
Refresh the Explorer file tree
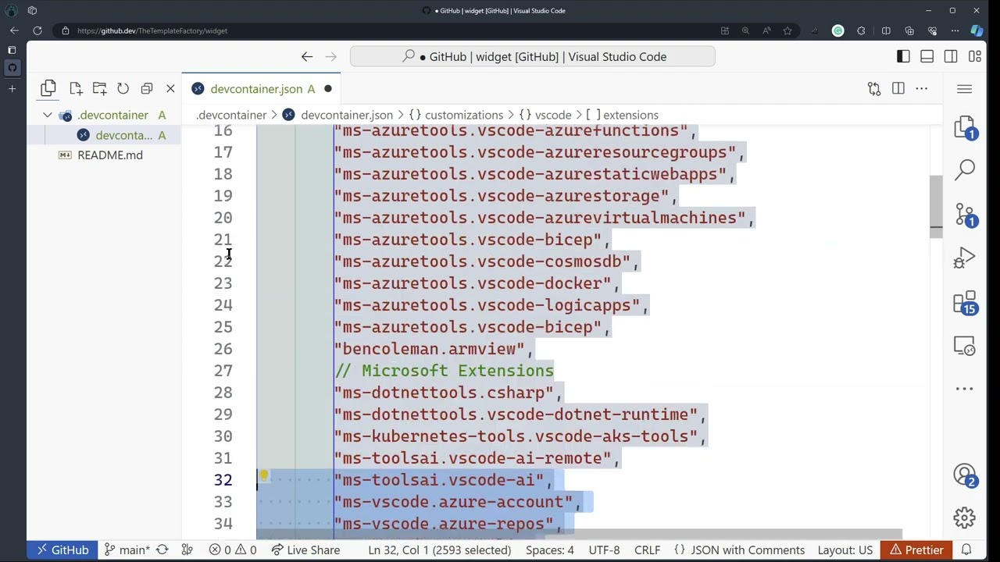(x=123, y=88)
